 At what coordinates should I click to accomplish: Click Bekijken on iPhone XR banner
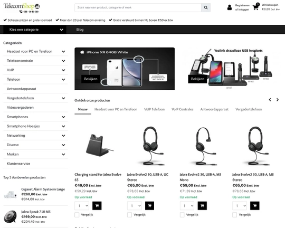(91, 79)
